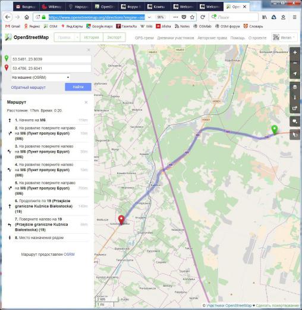Select route step 6 Продолжите по 19
The width and height of the screenshot is (302, 310).
coord(48,206)
